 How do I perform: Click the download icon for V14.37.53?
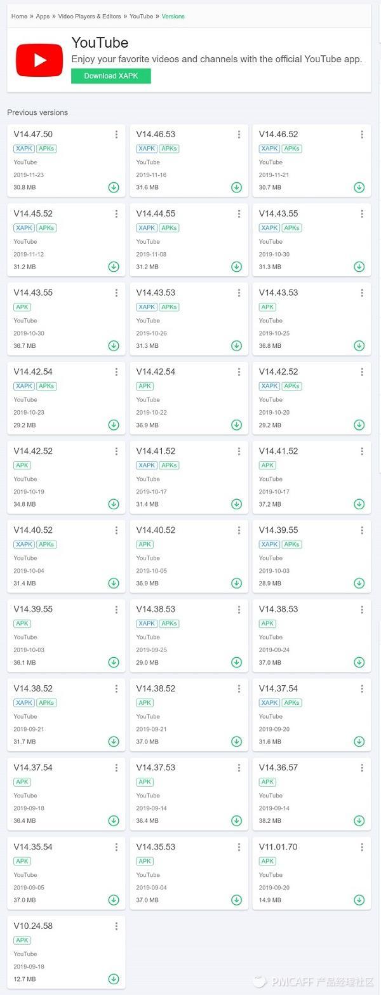pyautogui.click(x=236, y=820)
